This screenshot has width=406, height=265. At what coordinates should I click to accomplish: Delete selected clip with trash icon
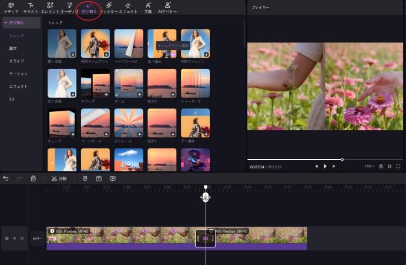[33, 178]
